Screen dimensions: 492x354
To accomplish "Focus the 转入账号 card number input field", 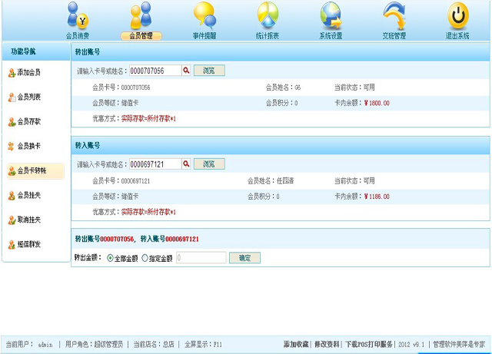I will point(155,164).
